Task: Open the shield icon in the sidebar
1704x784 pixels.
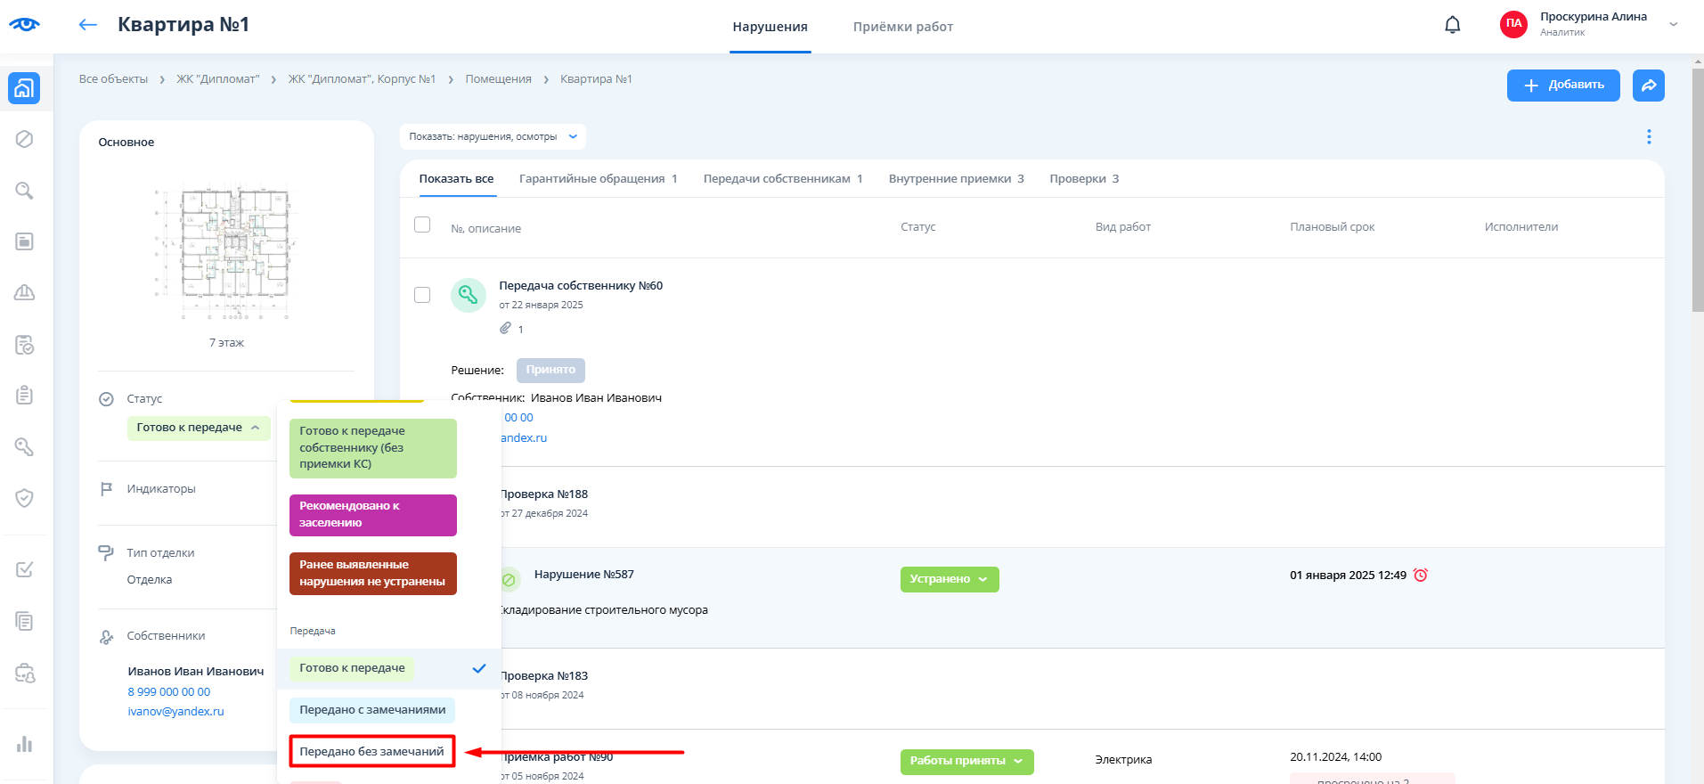Action: (x=24, y=498)
